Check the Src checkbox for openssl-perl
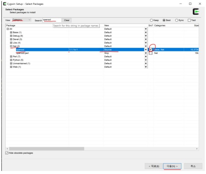This screenshot has height=174, width=206. click(151, 53)
